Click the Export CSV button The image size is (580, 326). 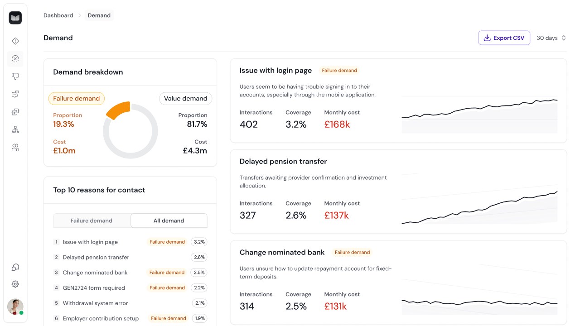tap(504, 38)
